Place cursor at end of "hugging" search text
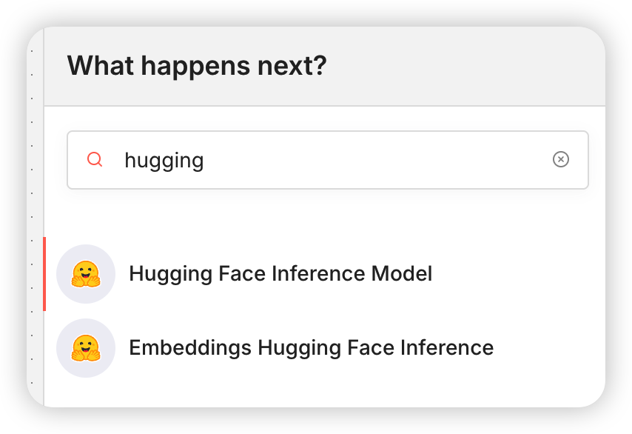Screen dimensions: 632x434 205,160
